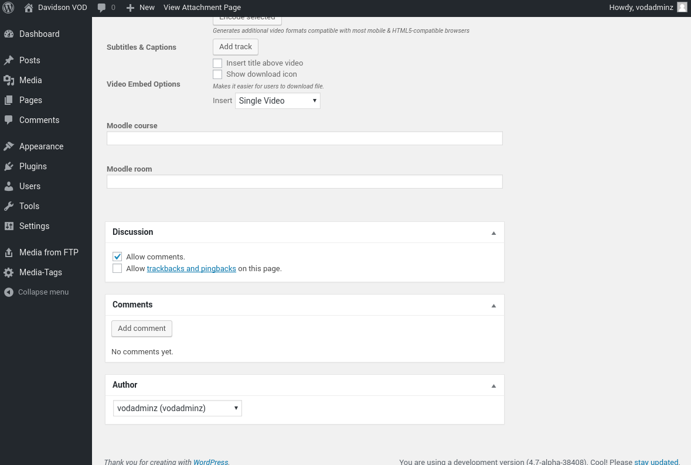This screenshot has width=691, height=465.
Task: Collapse the Author panel
Action: [493, 386]
